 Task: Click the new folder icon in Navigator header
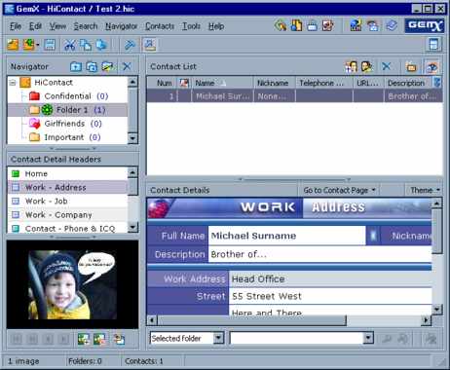click(76, 66)
